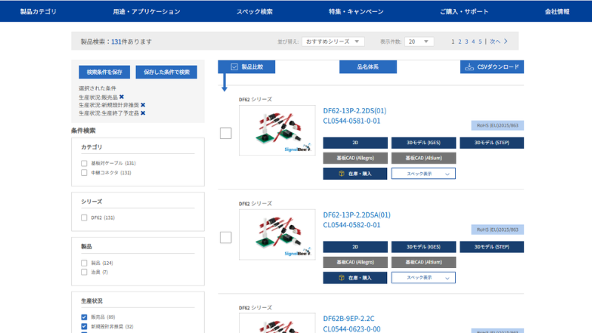Click 基板CAD (Altium) for DF62-13P-2.2DS(01)
The width and height of the screenshot is (592, 333).
tap(423, 158)
